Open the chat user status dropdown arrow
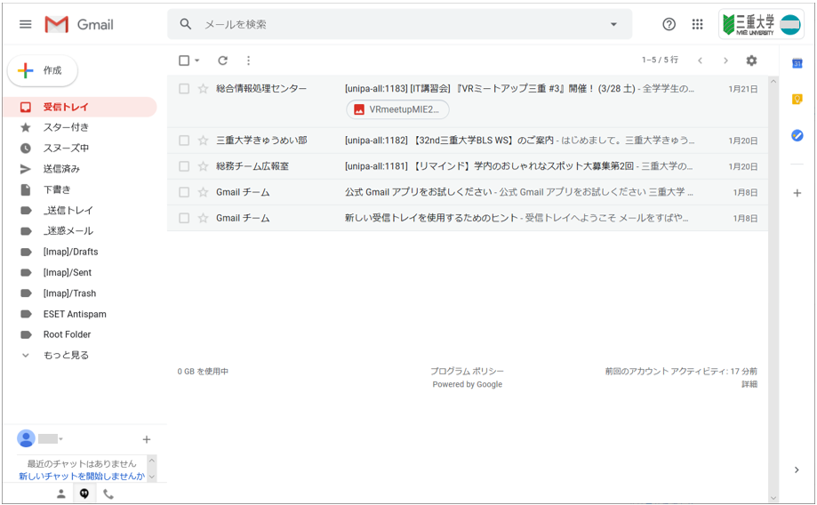Image resolution: width=817 pixels, height=505 pixels. coord(61,439)
